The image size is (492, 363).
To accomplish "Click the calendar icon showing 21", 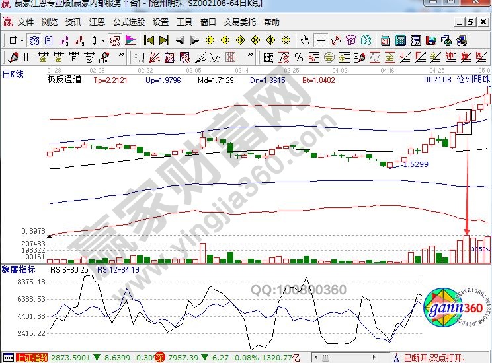I will tap(385, 40).
